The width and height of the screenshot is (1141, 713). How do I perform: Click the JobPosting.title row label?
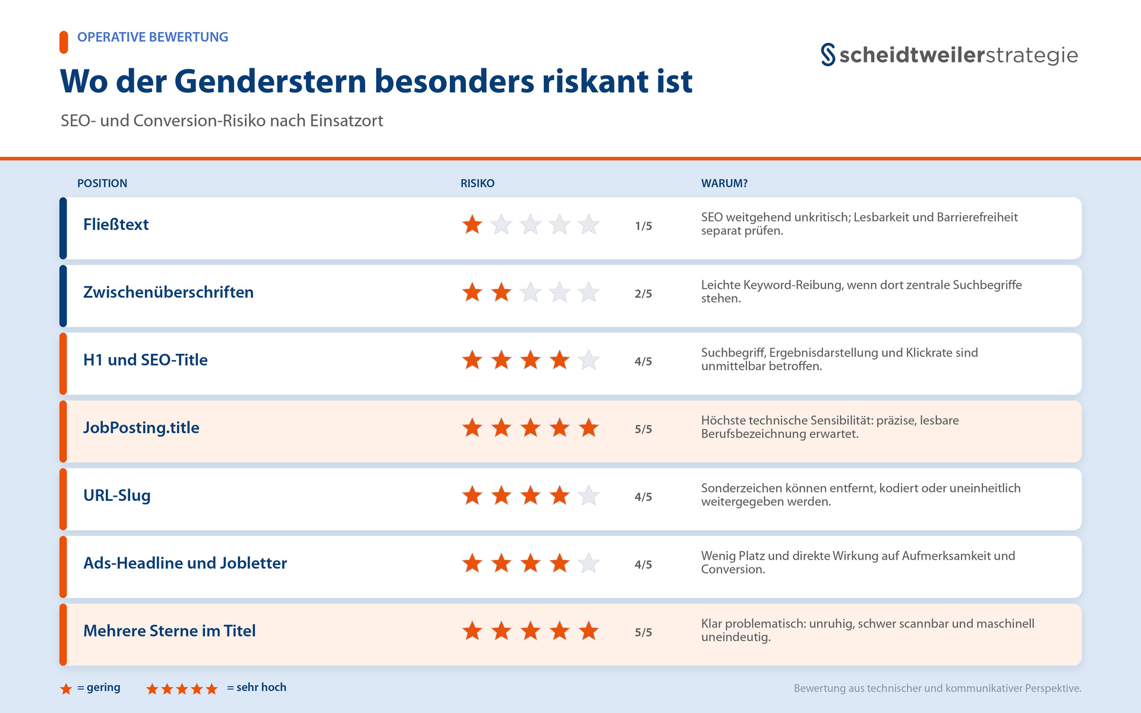[x=141, y=428]
